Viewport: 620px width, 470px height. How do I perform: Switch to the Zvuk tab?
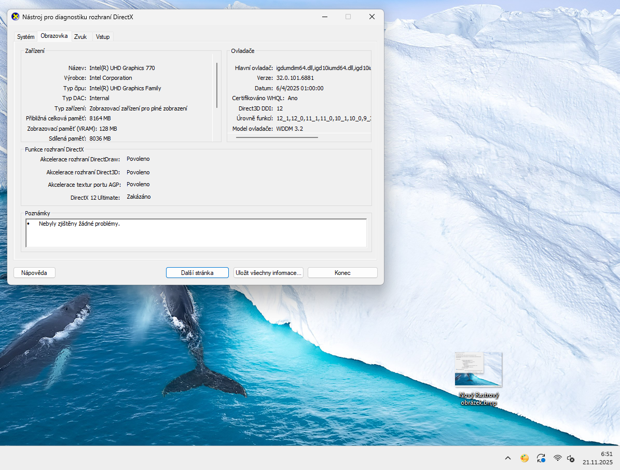pos(81,36)
